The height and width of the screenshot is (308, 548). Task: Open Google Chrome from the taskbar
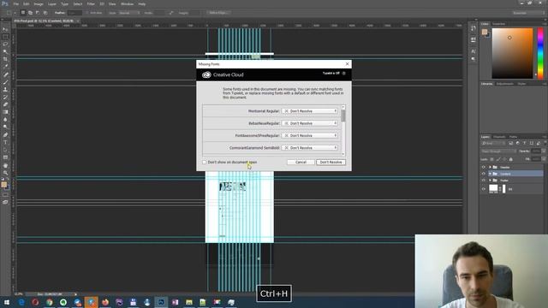(50, 302)
